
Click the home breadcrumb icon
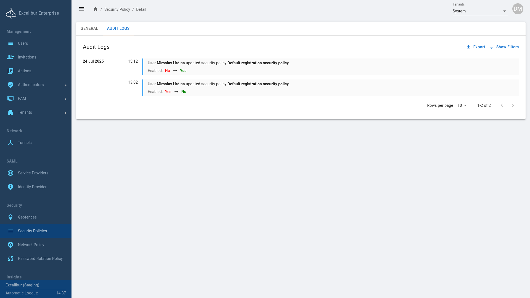pos(96,9)
